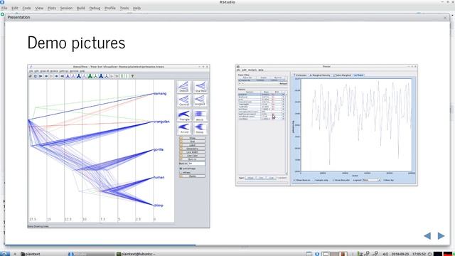This screenshot has width=455, height=256.
Task: Click the power icon in system tray
Action: [429, 254]
